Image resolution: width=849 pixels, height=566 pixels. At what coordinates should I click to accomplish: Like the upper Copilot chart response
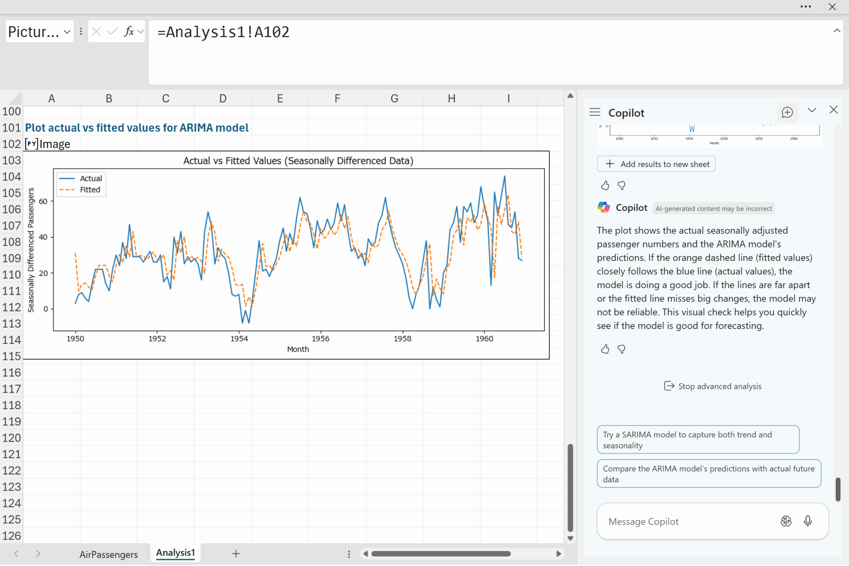pos(605,185)
